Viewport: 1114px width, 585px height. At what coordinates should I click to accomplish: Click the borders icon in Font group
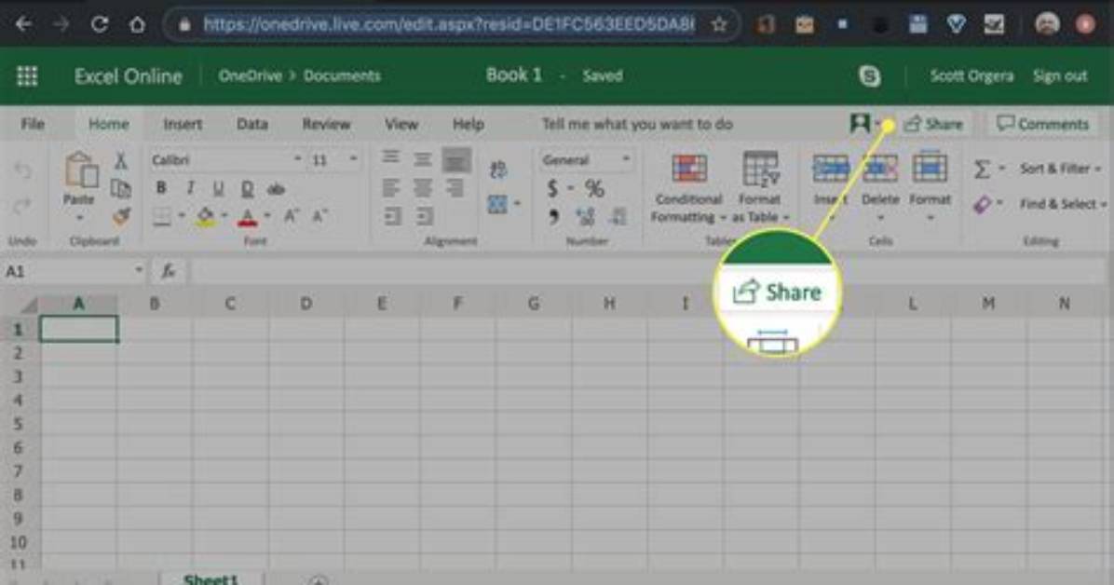click(162, 216)
